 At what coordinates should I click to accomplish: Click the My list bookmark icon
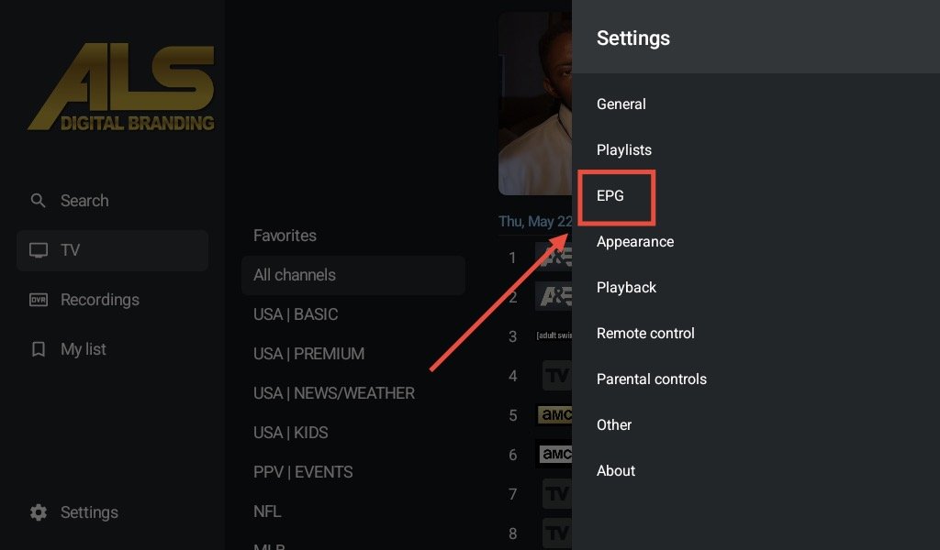(38, 349)
